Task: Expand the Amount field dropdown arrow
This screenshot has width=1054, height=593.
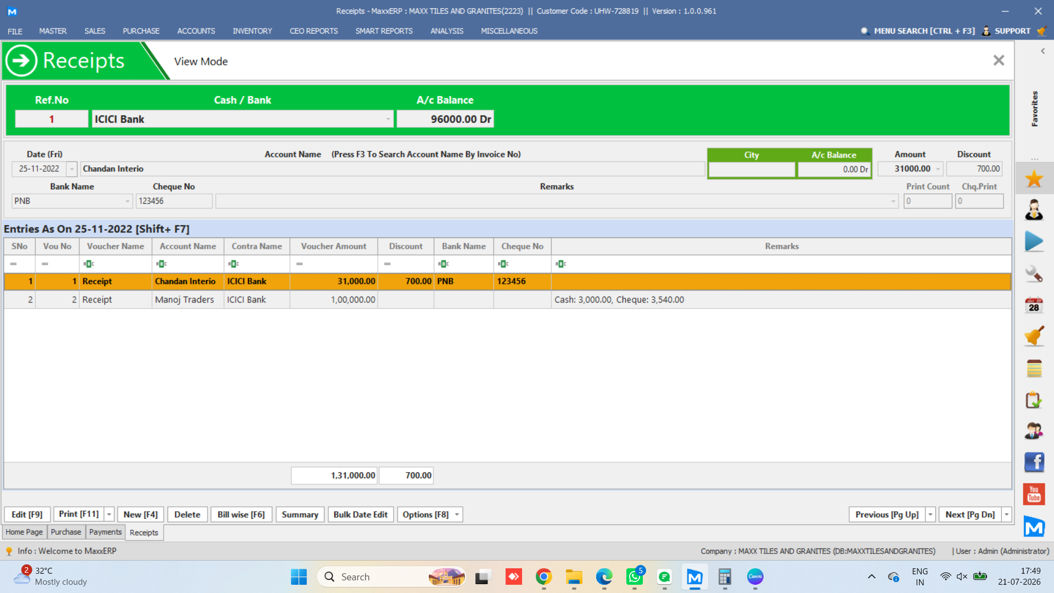Action: coord(938,169)
